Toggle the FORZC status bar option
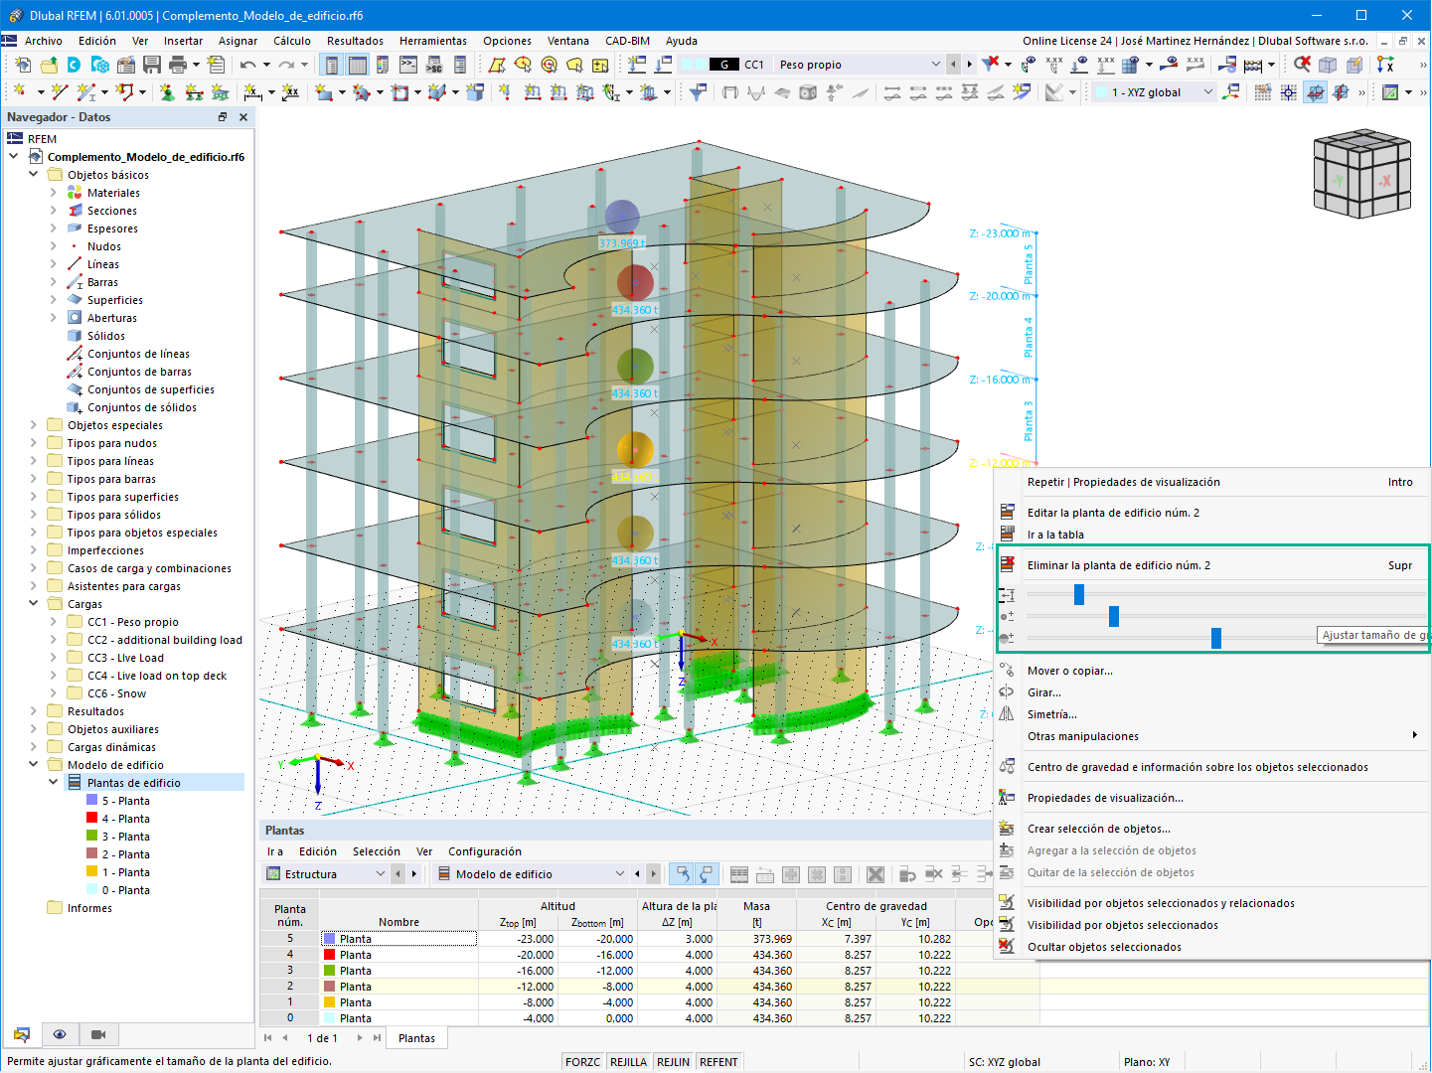1432x1073 pixels. [582, 1062]
